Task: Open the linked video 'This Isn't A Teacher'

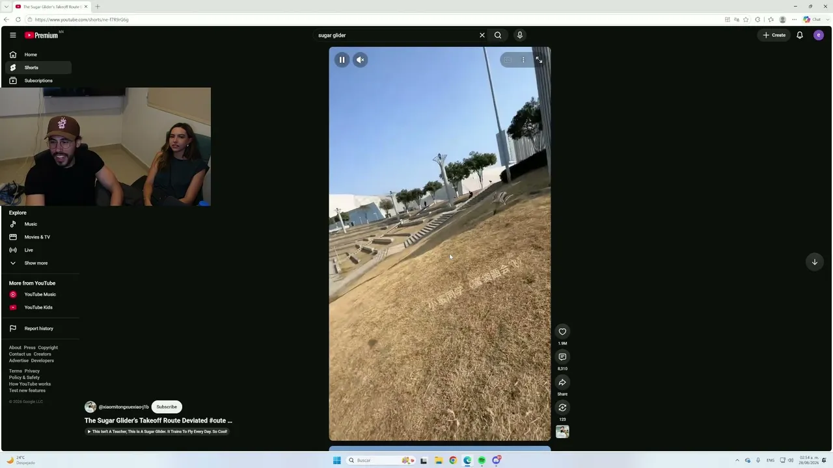Action: tap(157, 432)
